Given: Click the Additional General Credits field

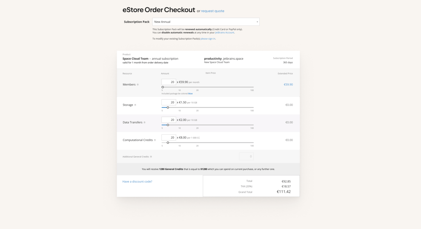Looking at the screenshot, I should click(246, 156).
